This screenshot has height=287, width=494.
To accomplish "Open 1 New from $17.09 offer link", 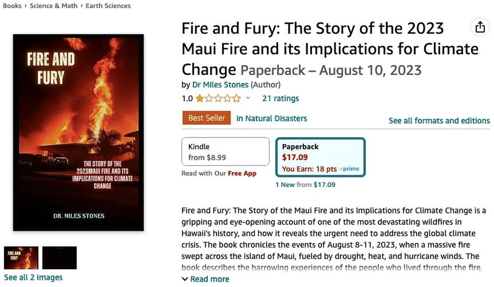I will pyautogui.click(x=305, y=185).
